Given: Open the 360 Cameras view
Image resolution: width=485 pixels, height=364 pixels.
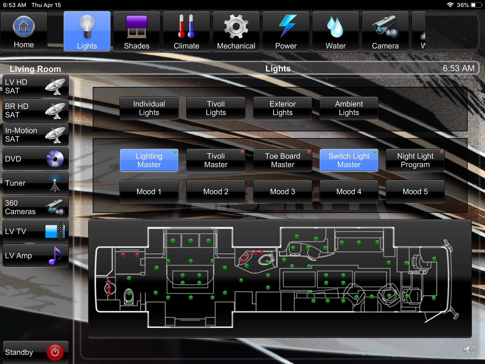Looking at the screenshot, I should [35, 207].
